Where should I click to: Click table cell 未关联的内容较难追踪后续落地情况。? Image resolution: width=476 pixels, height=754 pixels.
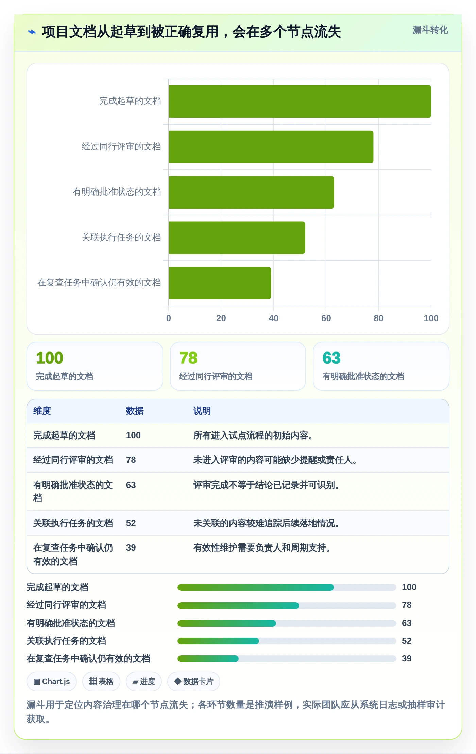[x=266, y=523]
